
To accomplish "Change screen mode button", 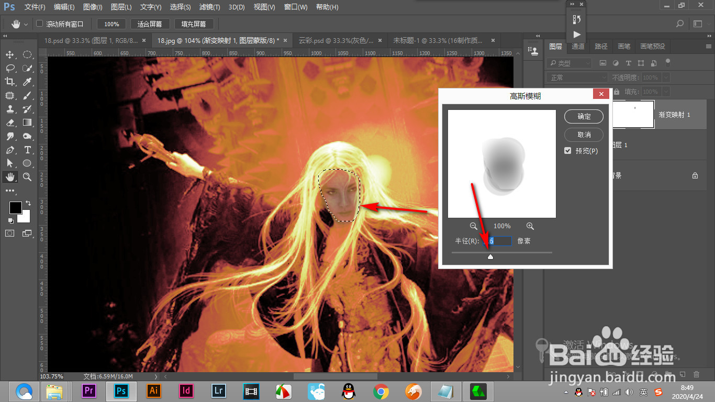I will (27, 233).
